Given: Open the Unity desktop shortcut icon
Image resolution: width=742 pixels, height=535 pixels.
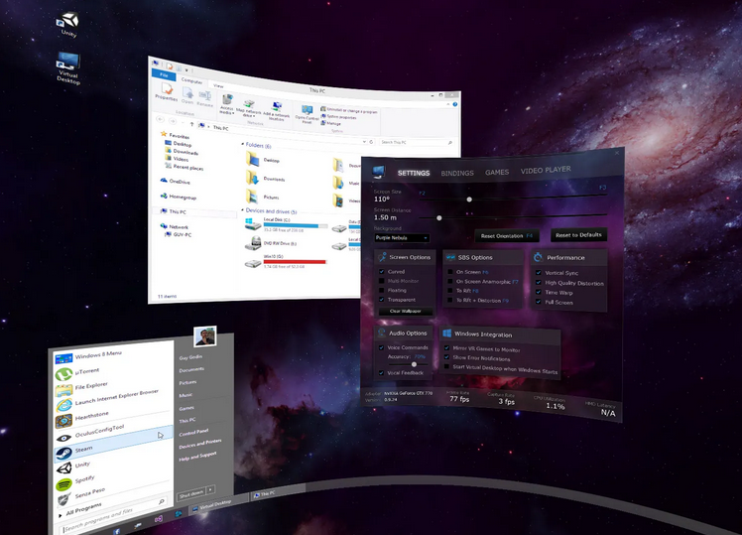Looking at the screenshot, I should pyautogui.click(x=68, y=21).
